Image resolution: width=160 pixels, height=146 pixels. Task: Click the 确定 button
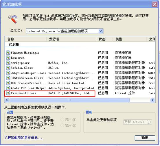click(x=145, y=138)
